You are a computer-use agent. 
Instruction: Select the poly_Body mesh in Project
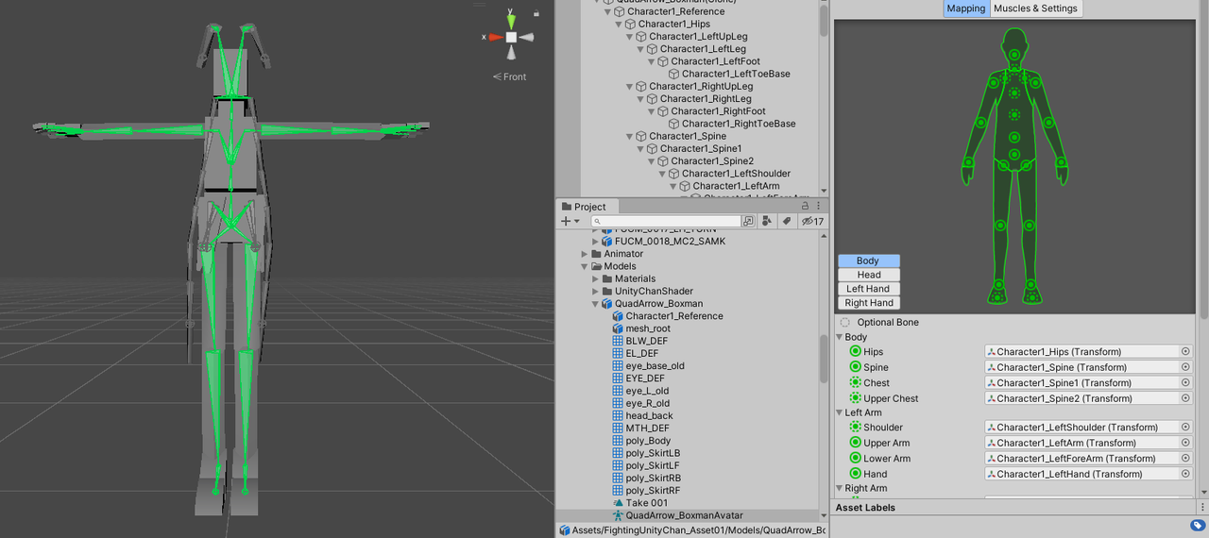coord(648,441)
